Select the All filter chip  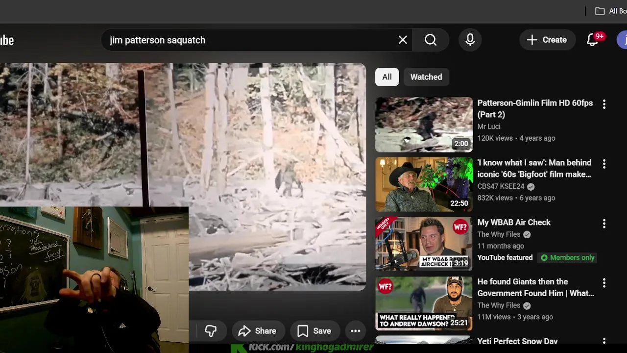[387, 77]
